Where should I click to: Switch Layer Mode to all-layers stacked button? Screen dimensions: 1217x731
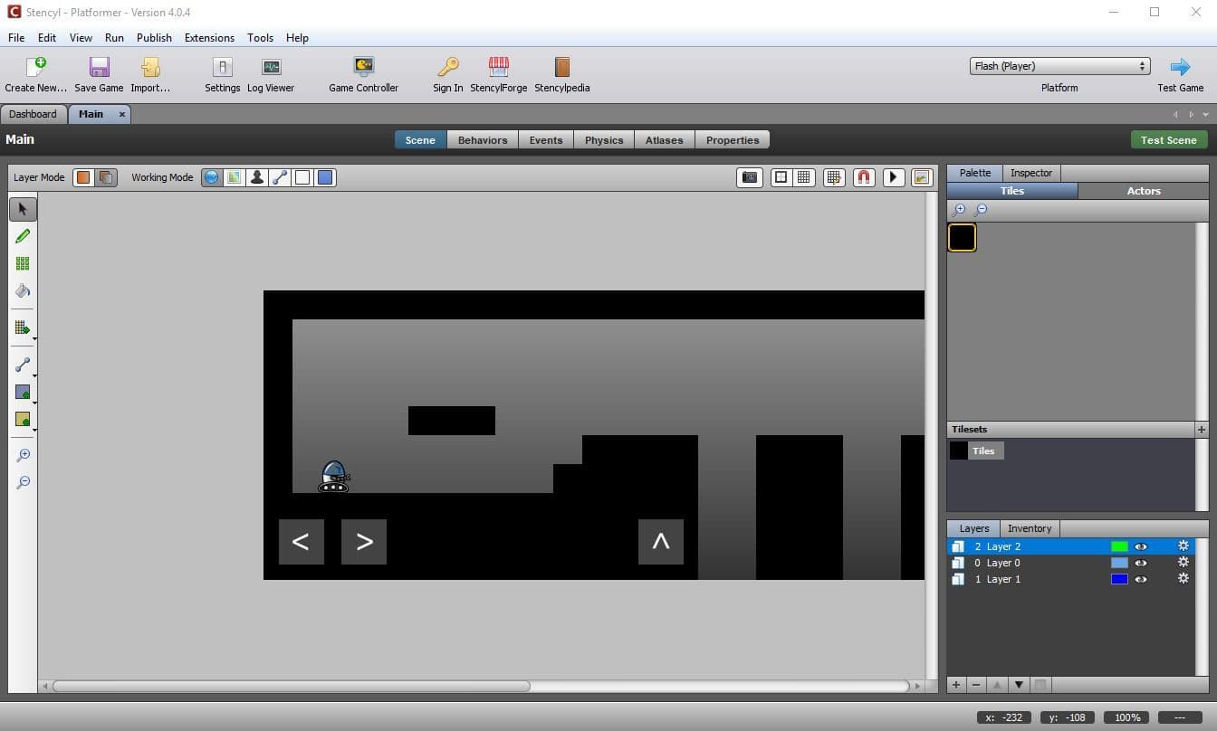coord(106,177)
